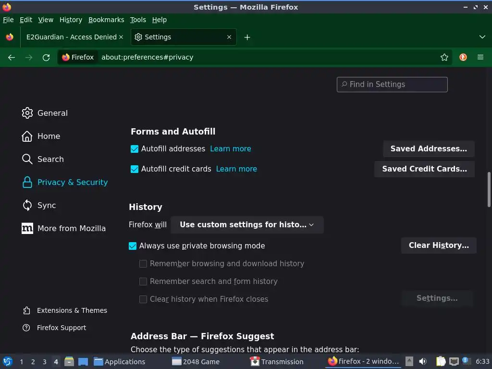Click Learn more next to Autofill addresses
The width and height of the screenshot is (492, 369).
(231, 149)
